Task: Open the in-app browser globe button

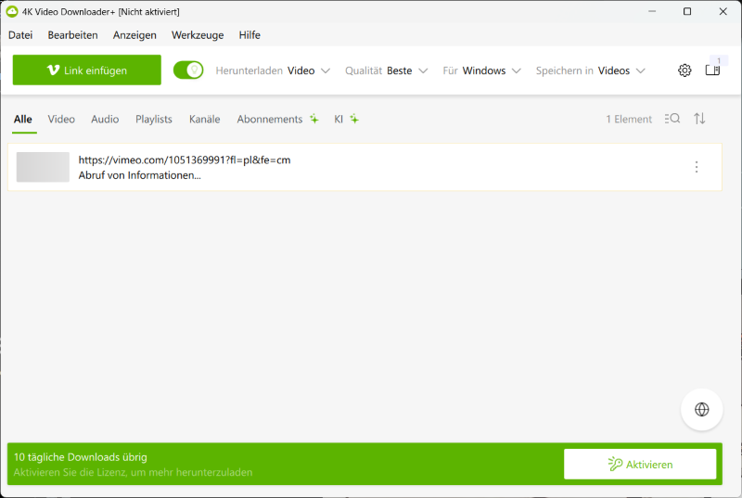Action: pos(701,410)
